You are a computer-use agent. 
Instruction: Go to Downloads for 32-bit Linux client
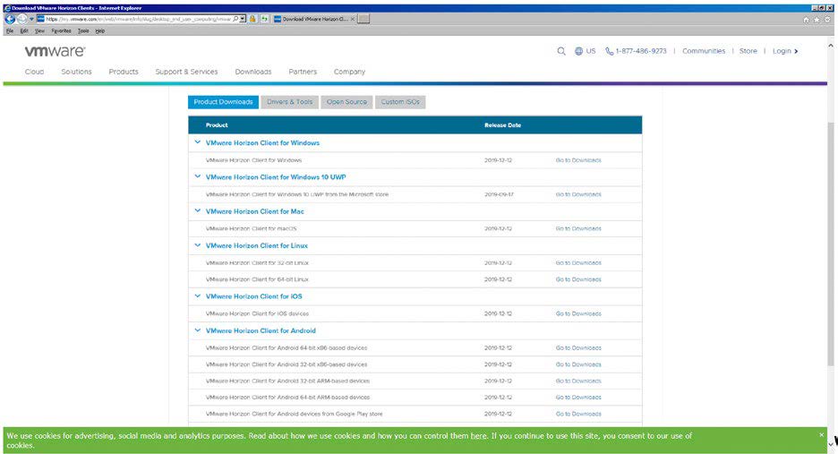point(578,263)
